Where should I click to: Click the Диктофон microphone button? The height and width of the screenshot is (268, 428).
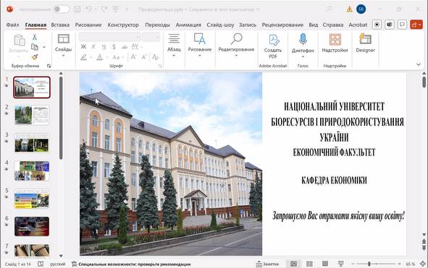[x=303, y=46]
